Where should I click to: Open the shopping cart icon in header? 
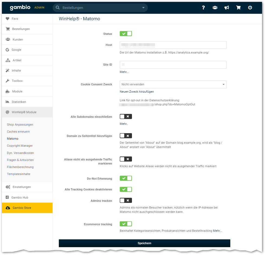click(x=238, y=8)
